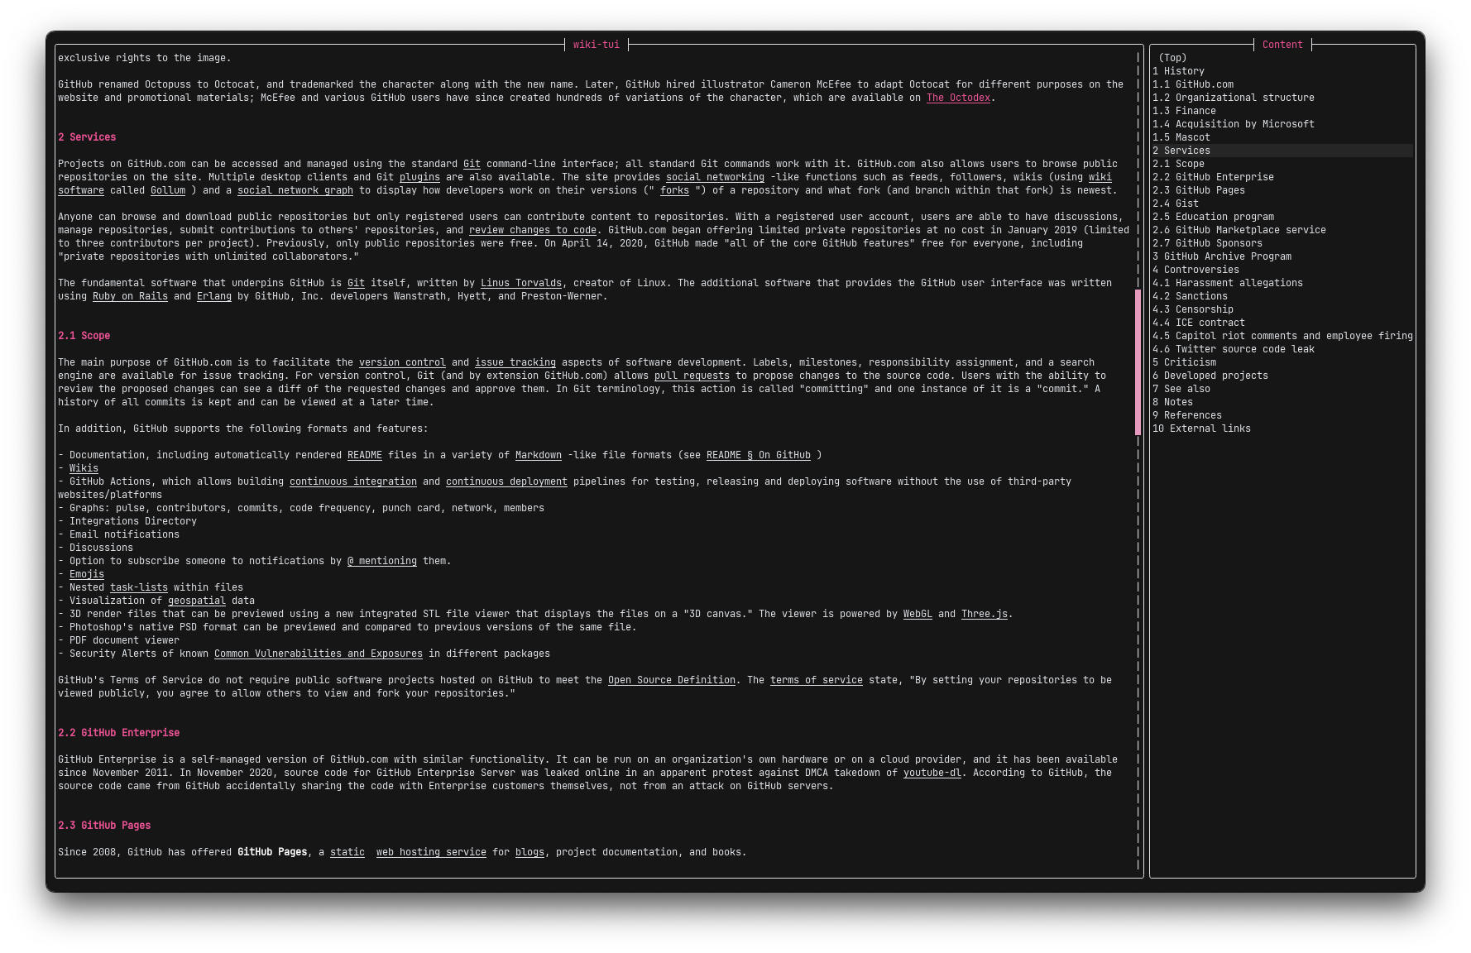
Task: Select '4.3 Censorship' contents entry
Action: (x=1193, y=309)
